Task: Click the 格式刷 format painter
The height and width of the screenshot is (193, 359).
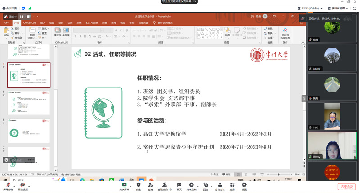Action: coord(16,38)
